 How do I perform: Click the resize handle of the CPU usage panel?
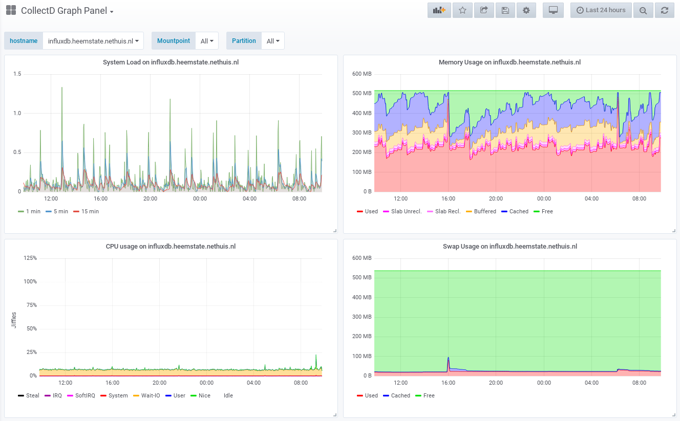click(x=335, y=415)
